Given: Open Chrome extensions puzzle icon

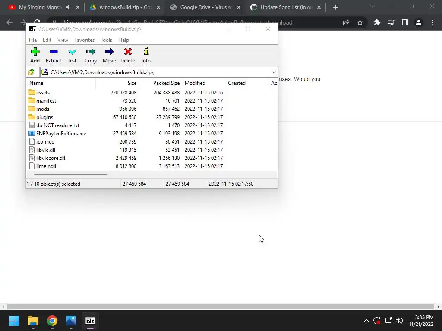Looking at the screenshot, I should [x=377, y=22].
